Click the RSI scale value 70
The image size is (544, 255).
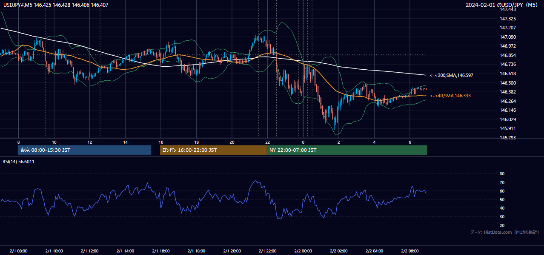pos(502,183)
